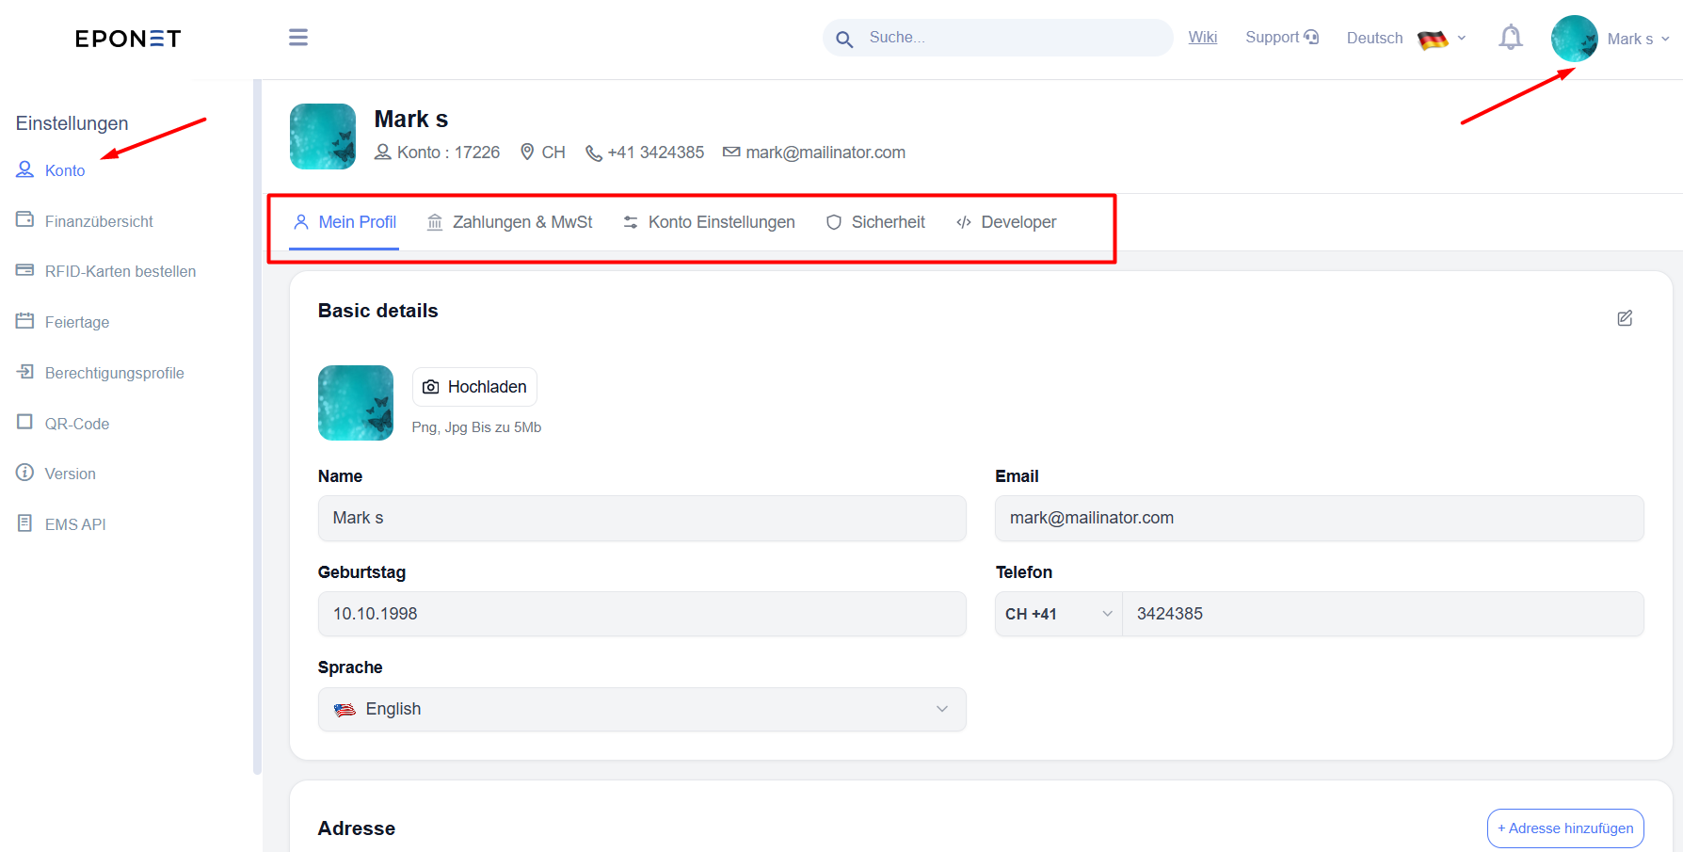This screenshot has width=1683, height=852.
Task: Open the Wiki link
Action: coord(1203,38)
